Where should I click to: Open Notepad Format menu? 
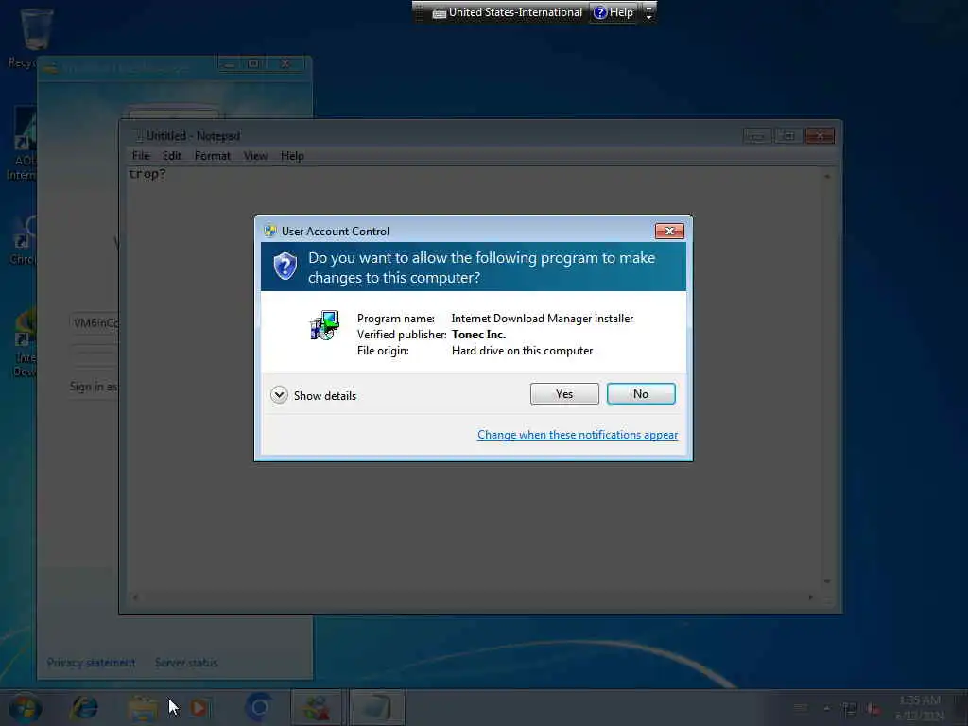tap(212, 156)
